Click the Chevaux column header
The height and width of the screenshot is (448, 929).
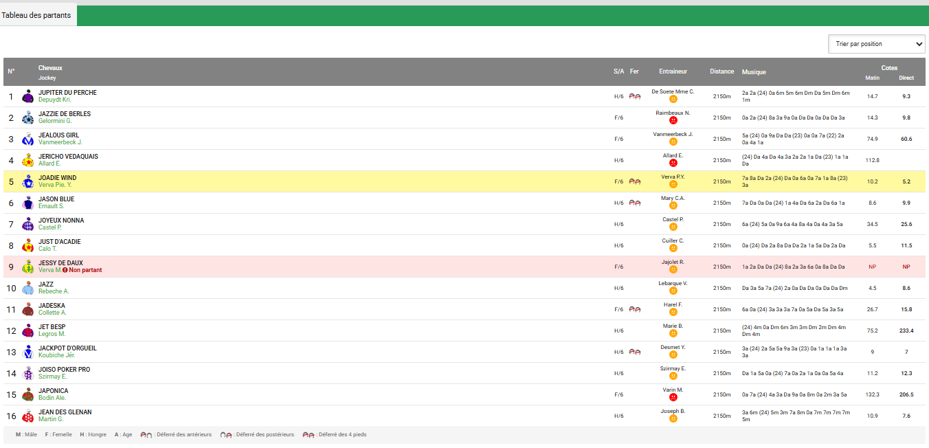tap(50, 68)
